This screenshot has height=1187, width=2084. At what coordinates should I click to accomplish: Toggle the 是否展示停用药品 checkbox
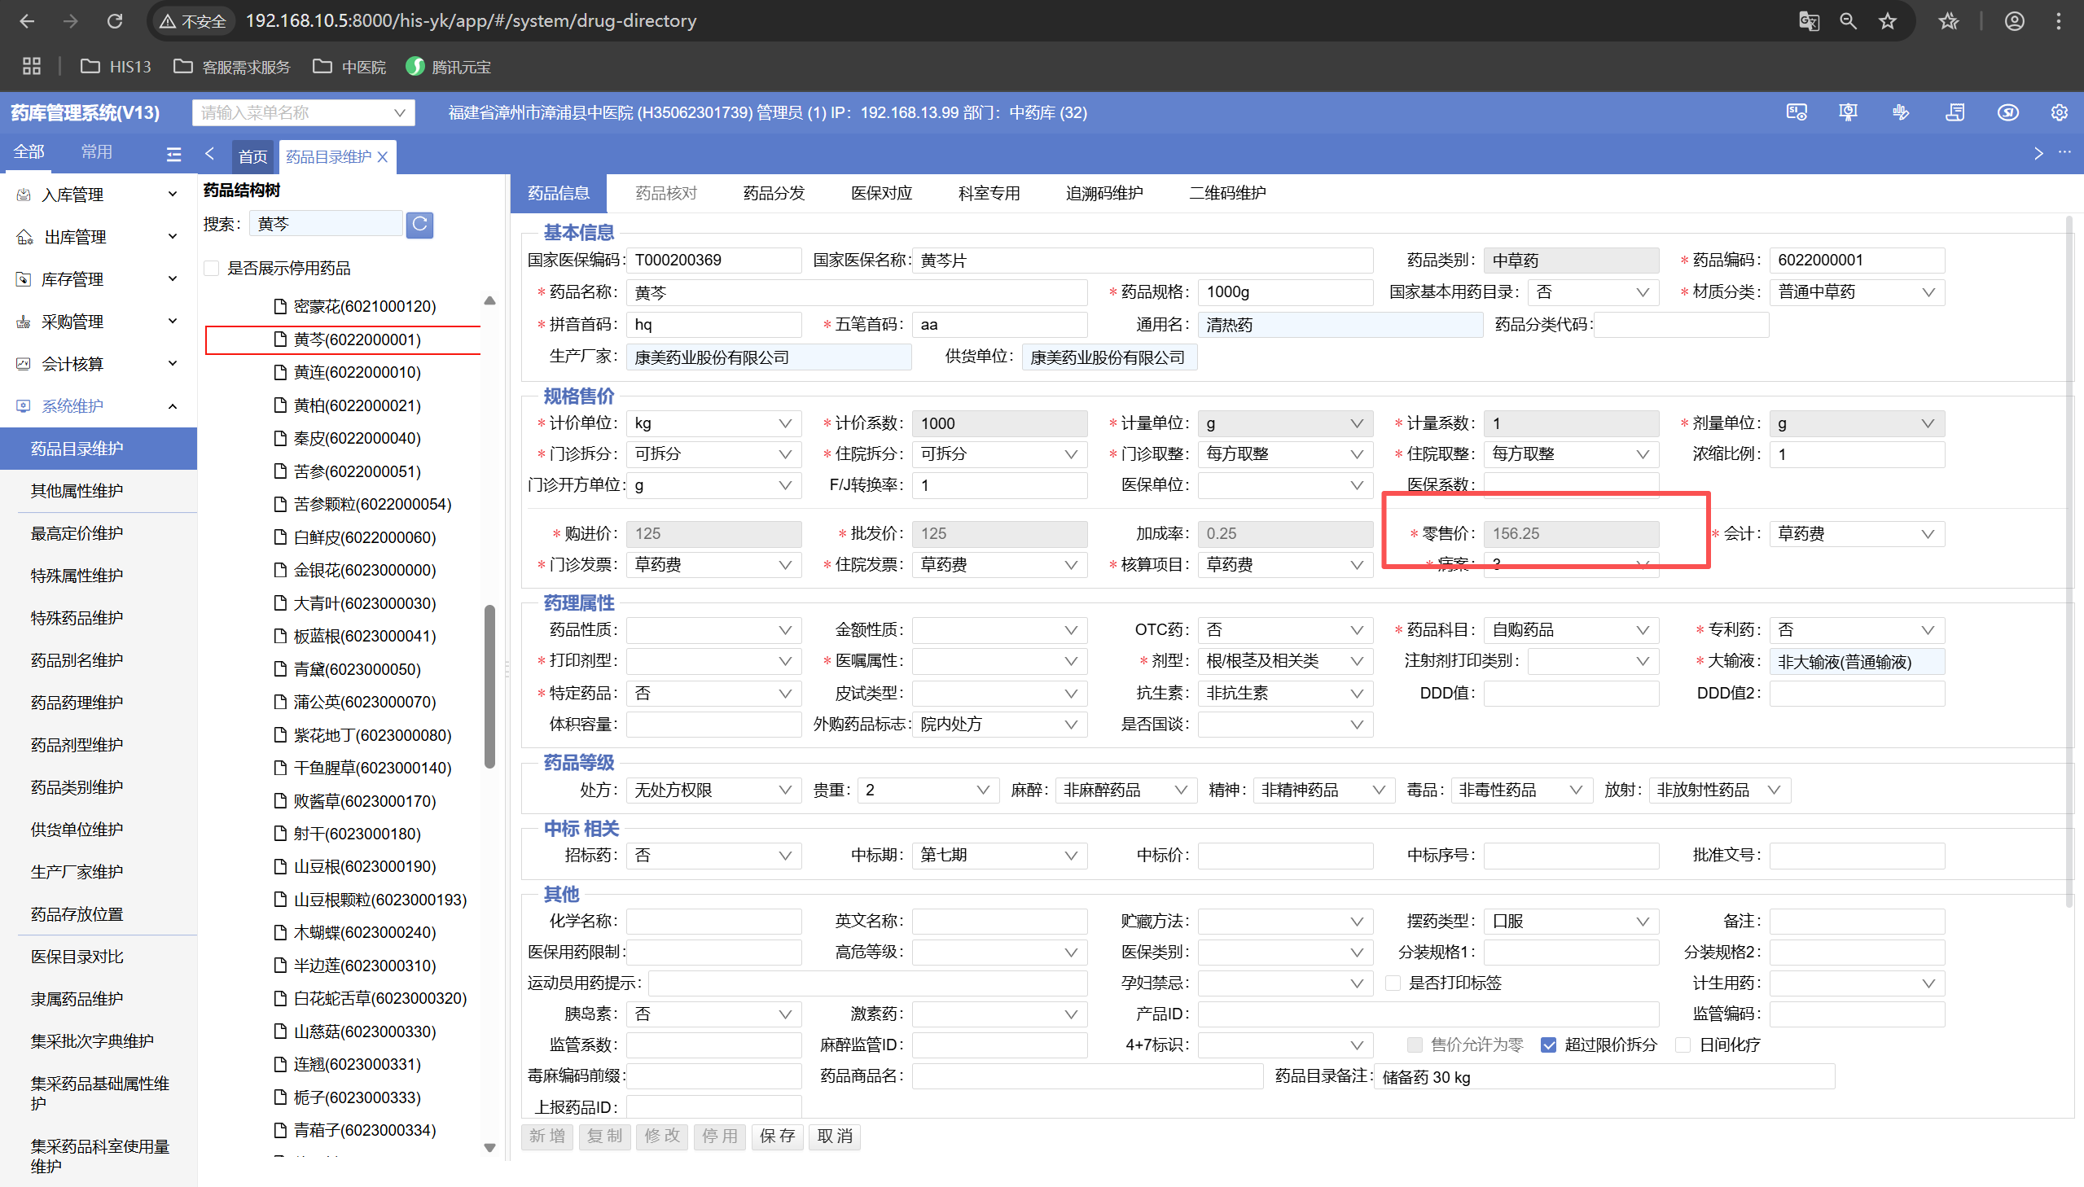pyautogui.click(x=212, y=268)
